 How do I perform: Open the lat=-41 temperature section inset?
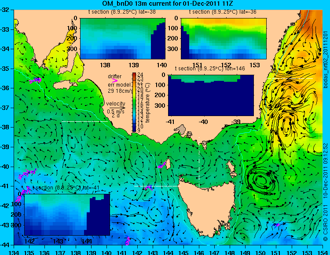coord(67,215)
